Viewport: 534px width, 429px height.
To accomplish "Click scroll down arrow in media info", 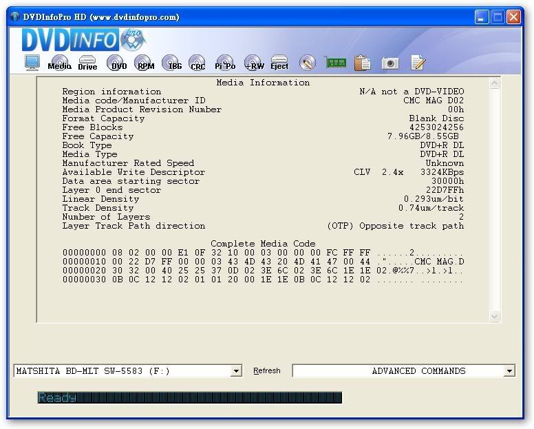I will (495, 317).
